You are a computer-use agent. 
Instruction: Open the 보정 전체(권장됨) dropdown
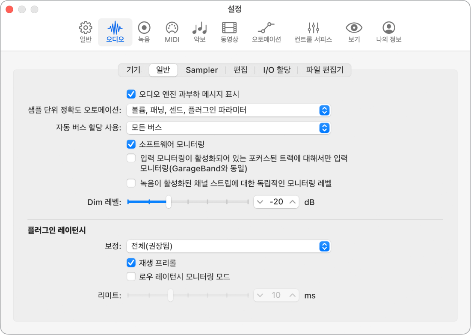pyautogui.click(x=228, y=246)
